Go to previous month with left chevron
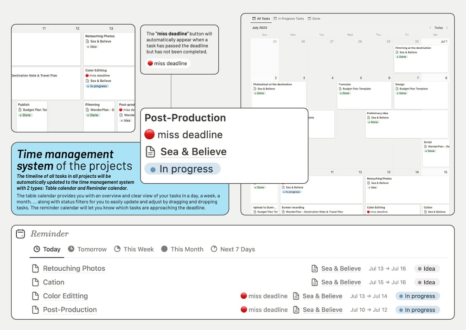Viewport: 466px width, 330px height. tap(430, 28)
